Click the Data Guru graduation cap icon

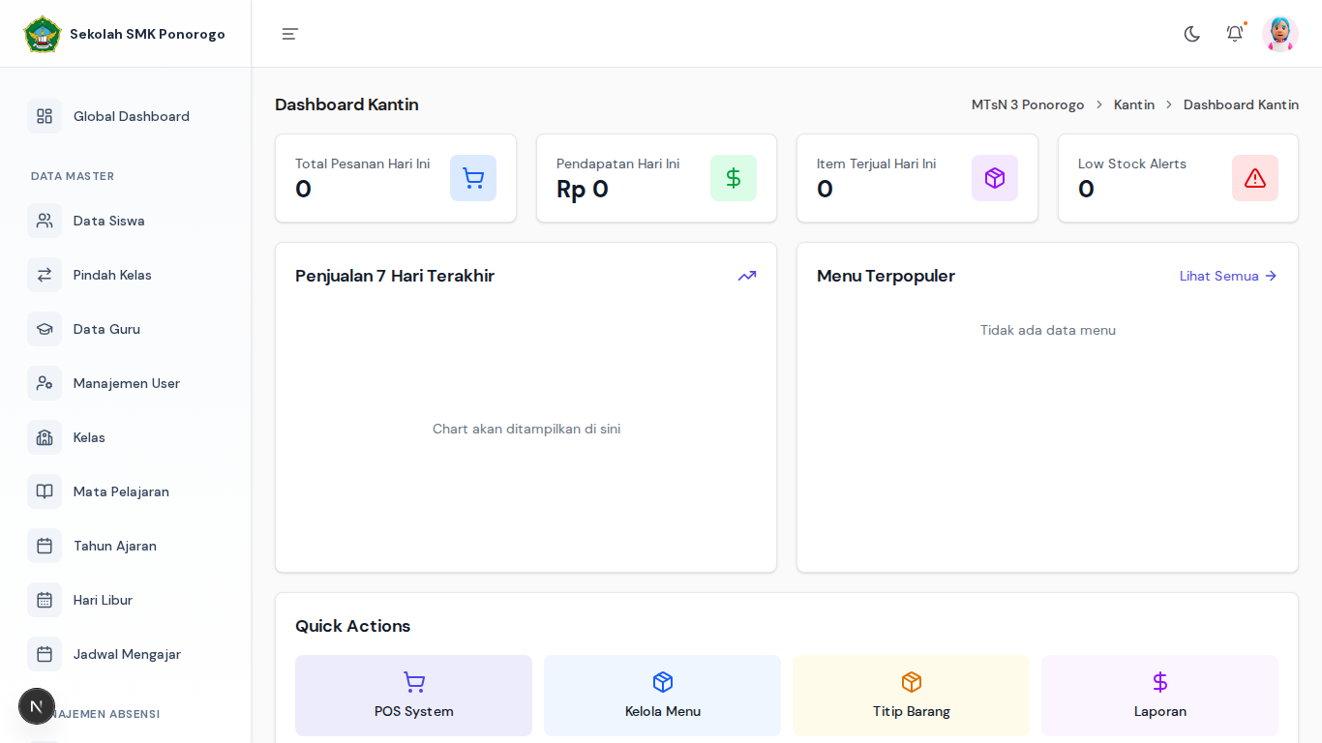pyautogui.click(x=45, y=329)
